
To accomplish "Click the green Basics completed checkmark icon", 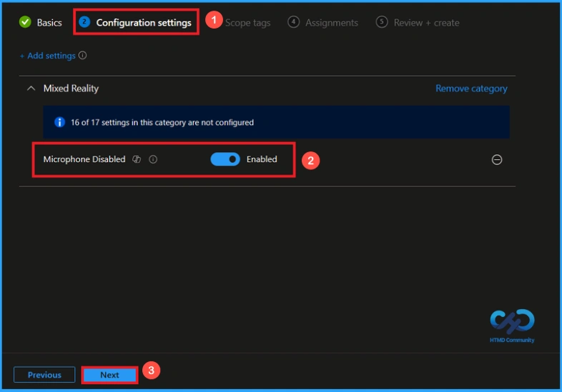I will click(x=25, y=22).
